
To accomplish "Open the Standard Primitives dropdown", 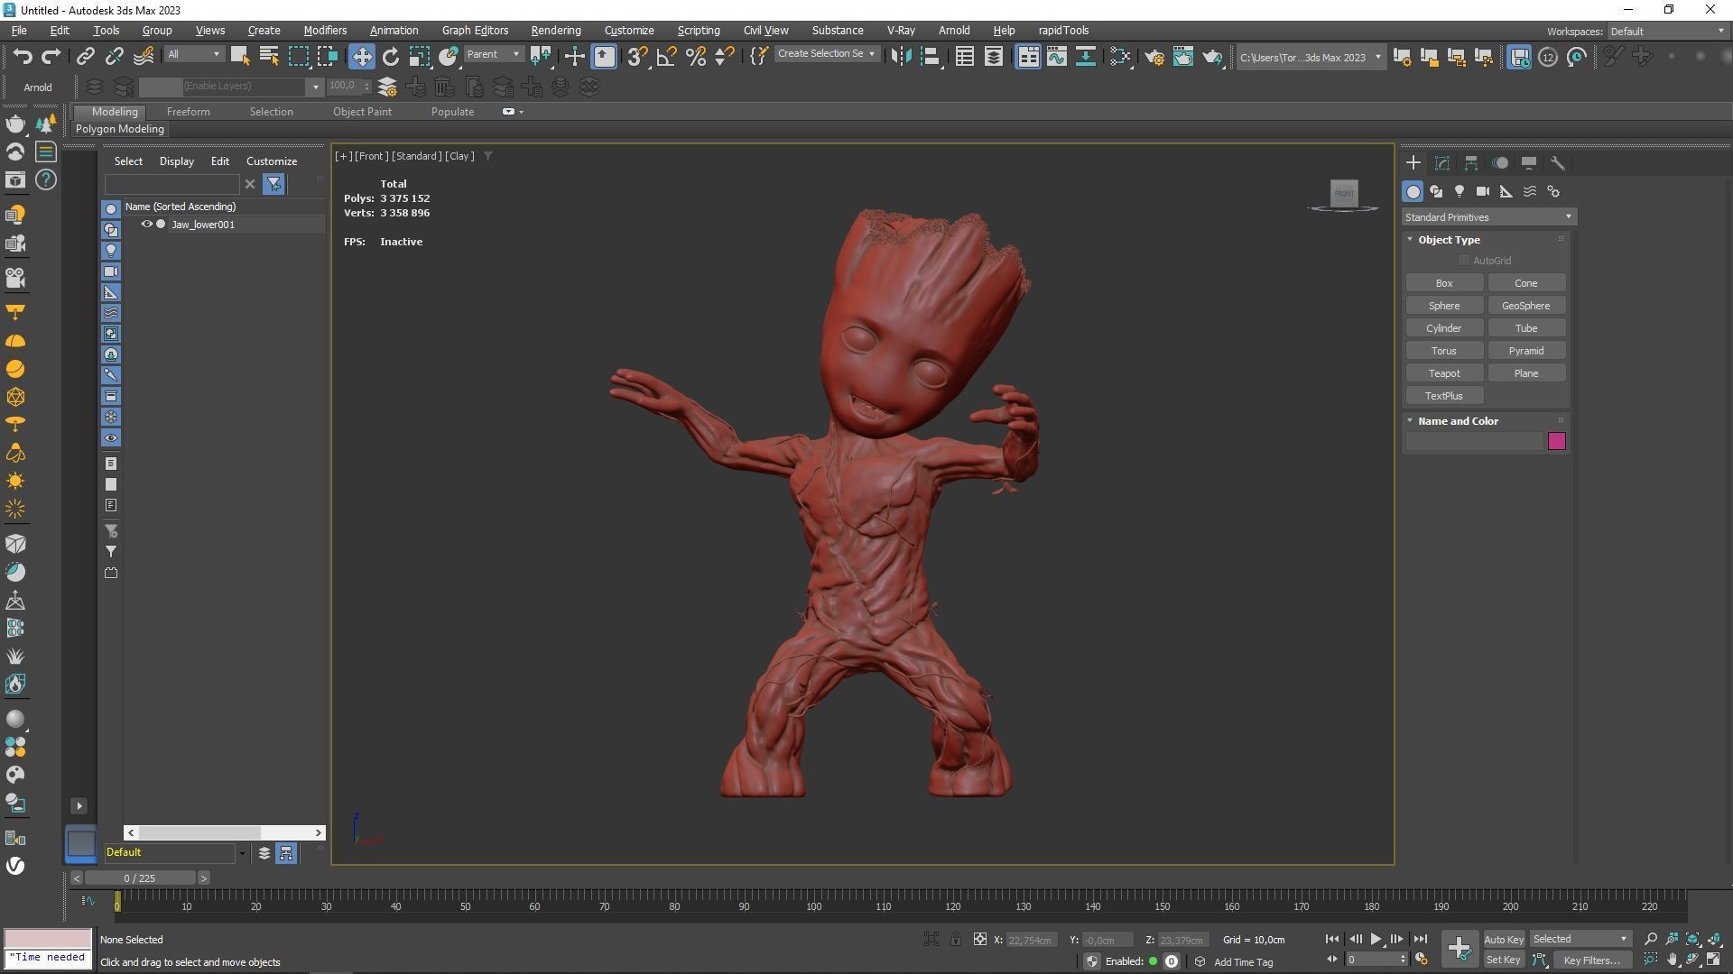I will pos(1488,217).
